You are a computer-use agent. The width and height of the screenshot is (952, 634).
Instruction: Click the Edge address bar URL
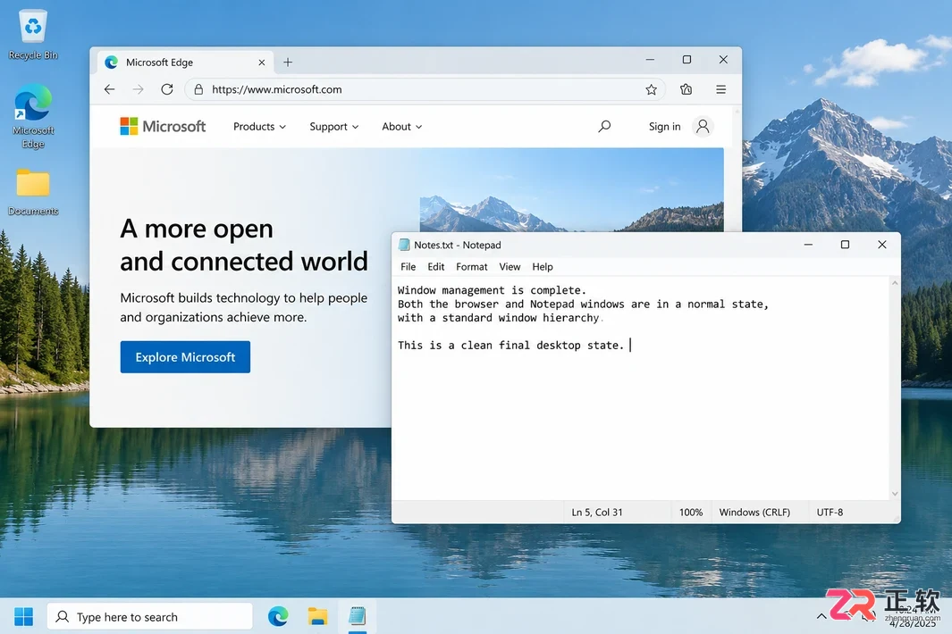point(277,89)
